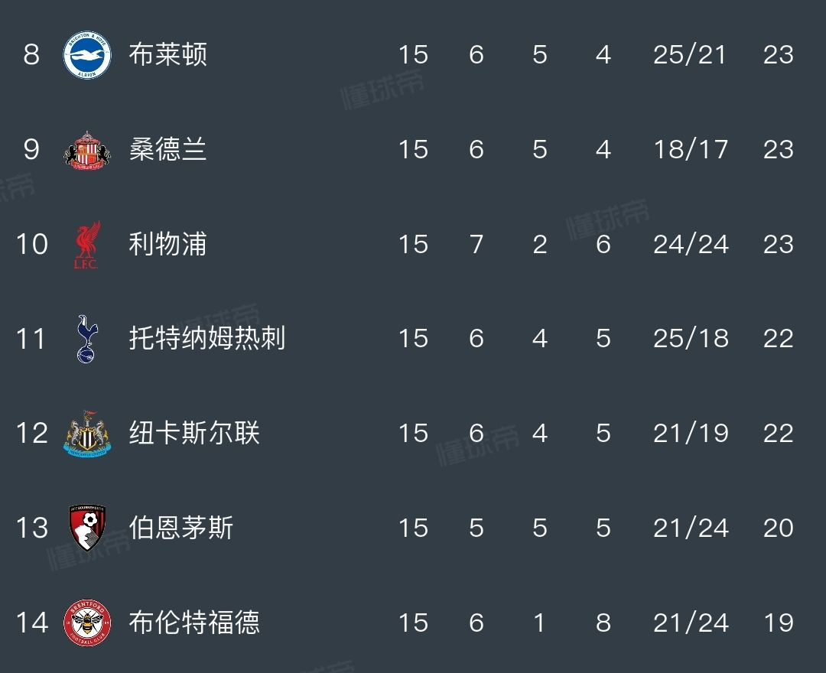The width and height of the screenshot is (826, 673).
Task: Click the Sunderland club crest icon
Action: click(x=87, y=150)
